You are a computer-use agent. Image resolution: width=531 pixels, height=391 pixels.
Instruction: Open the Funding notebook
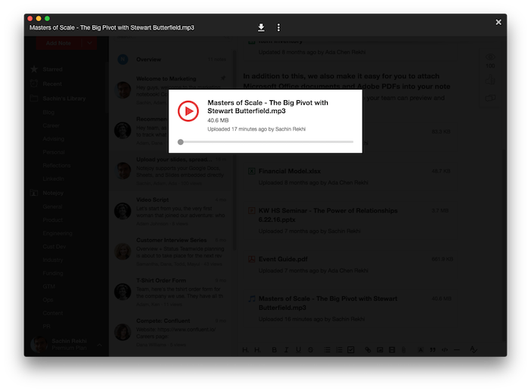tap(53, 273)
